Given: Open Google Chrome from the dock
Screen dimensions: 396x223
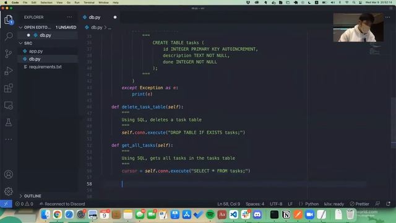Looking at the screenshot, I should pos(58,215).
